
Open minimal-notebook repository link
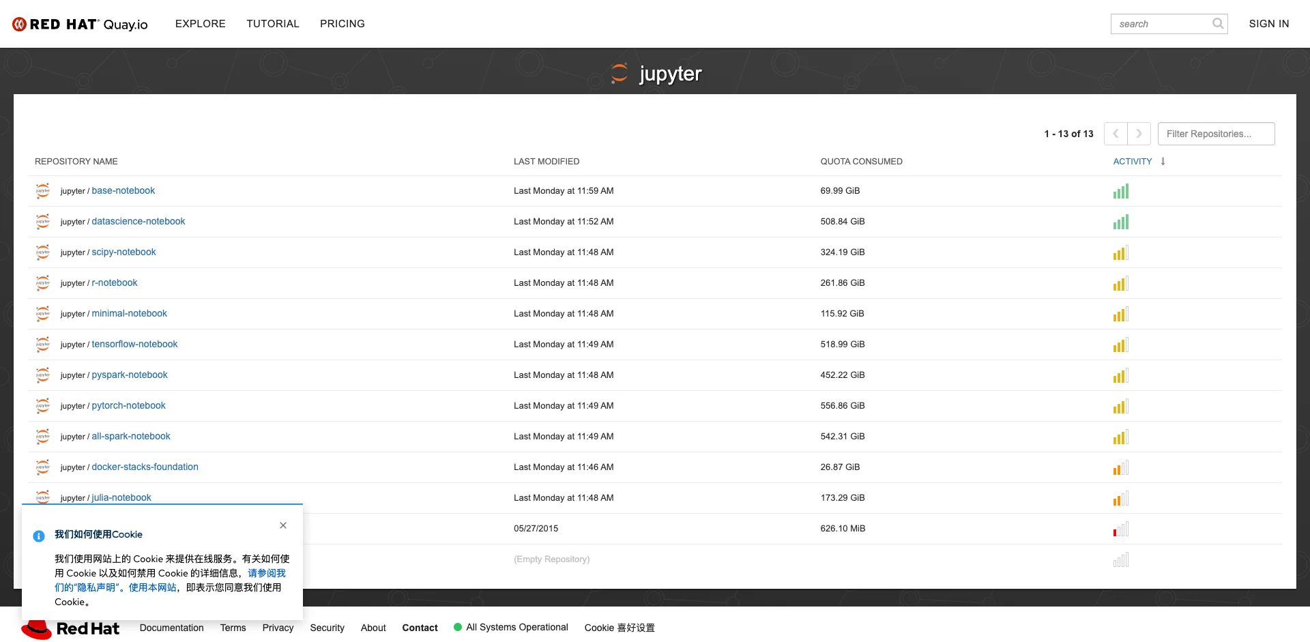tap(130, 314)
